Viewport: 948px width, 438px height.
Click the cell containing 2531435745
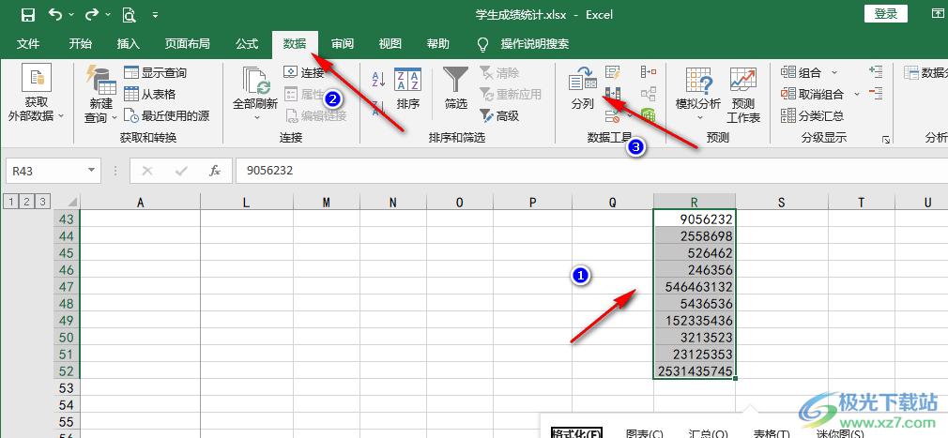[694, 370]
